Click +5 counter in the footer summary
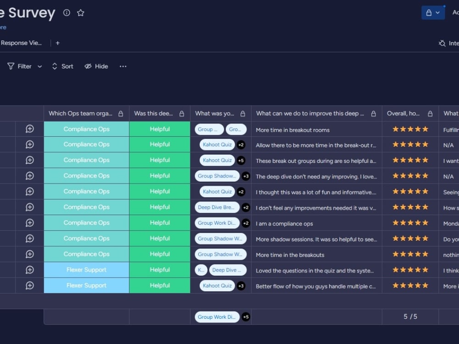The width and height of the screenshot is (459, 344). coord(246,317)
